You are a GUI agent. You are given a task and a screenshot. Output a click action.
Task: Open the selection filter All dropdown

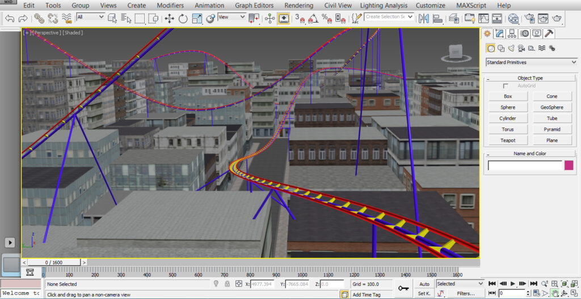click(90, 17)
